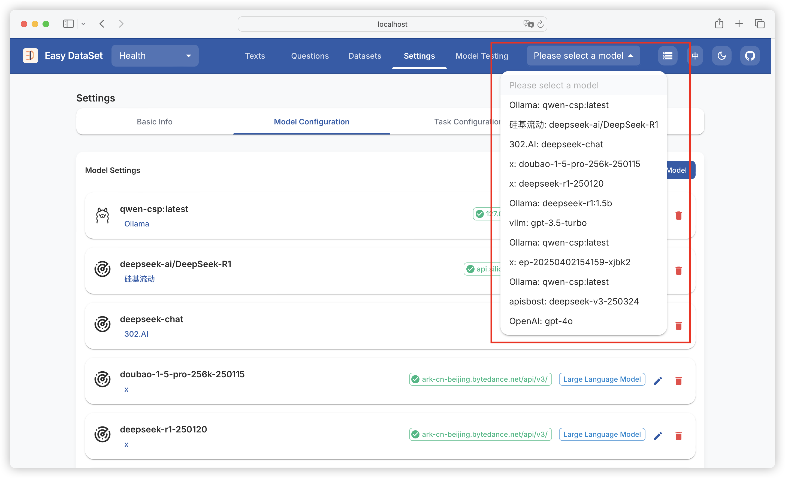Go to the Questions page
Image resolution: width=785 pixels, height=478 pixels.
pos(310,56)
